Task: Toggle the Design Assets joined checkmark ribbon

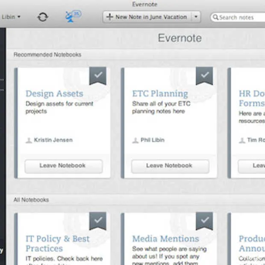Action: coord(98,76)
